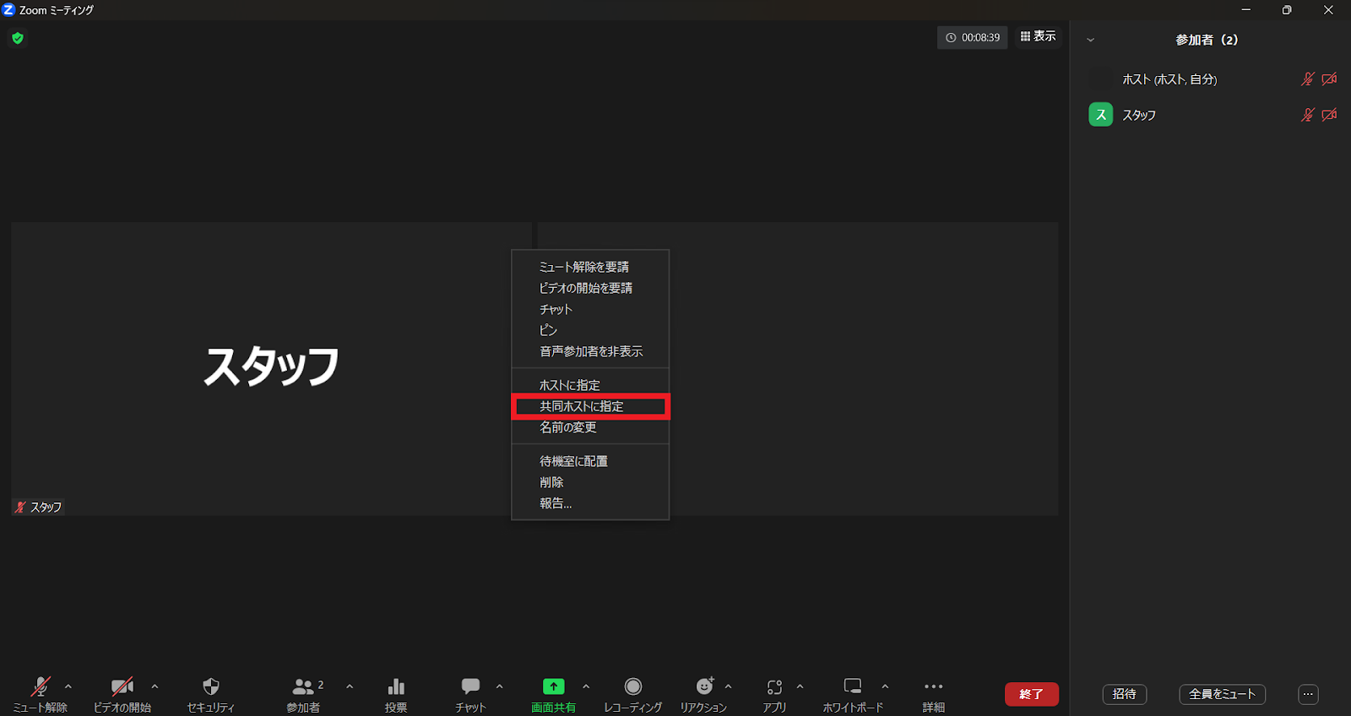Open the Chat bubble icon in the toolbar
The image size is (1351, 716).
coord(470,687)
